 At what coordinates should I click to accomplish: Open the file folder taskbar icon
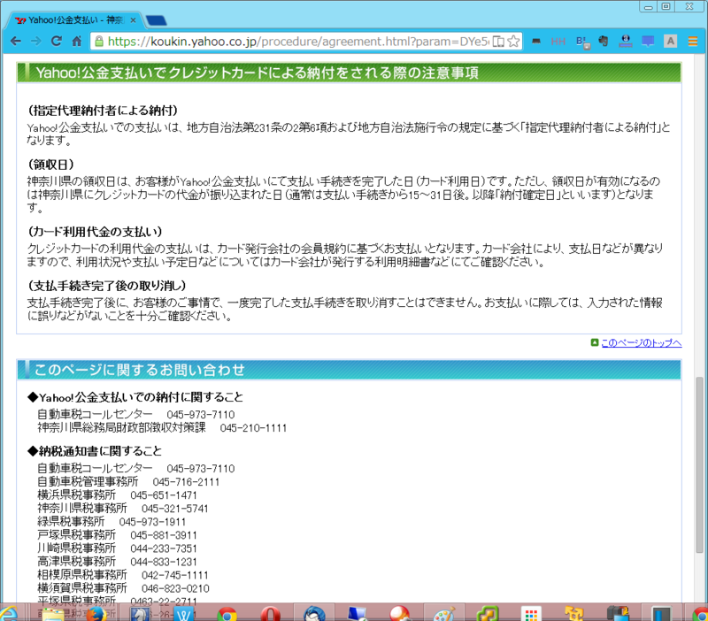(x=53, y=615)
